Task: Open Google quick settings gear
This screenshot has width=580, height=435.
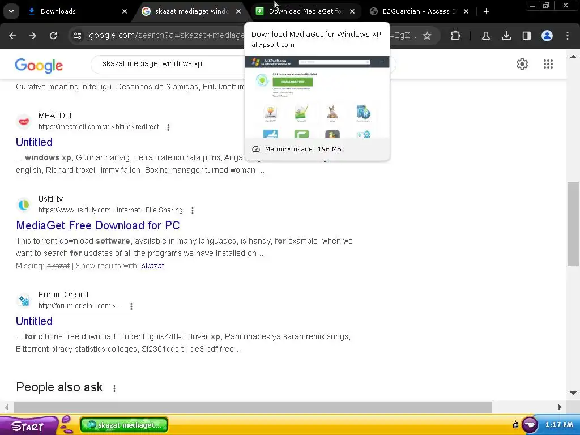Action: click(x=522, y=64)
